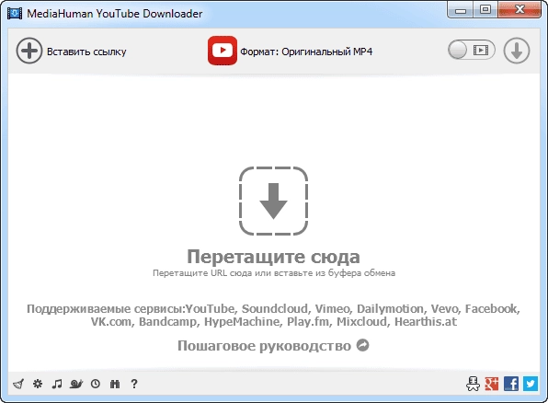The height and width of the screenshot is (403, 548).
Task: Click the binoculars search icon
Action: coord(115,384)
